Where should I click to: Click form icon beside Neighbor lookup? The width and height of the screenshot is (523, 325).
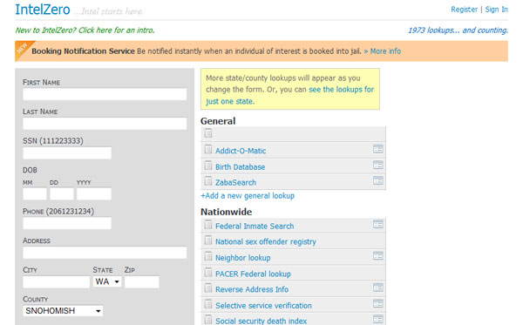pos(378,256)
